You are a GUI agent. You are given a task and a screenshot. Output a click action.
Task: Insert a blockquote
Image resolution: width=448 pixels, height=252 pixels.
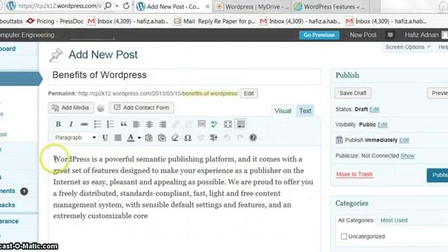[x=123, y=124]
